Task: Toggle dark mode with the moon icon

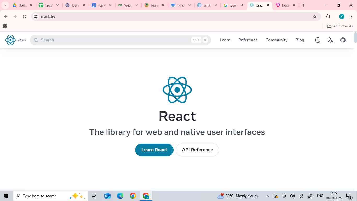Action: pyautogui.click(x=318, y=40)
